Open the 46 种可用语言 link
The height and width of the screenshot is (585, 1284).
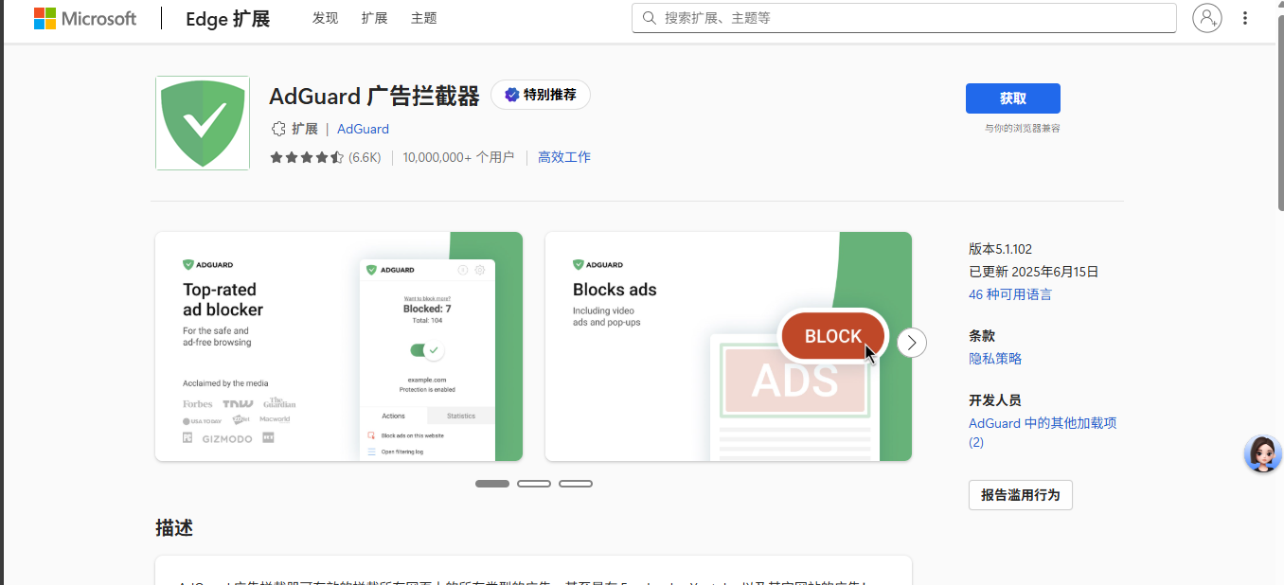pyautogui.click(x=1010, y=294)
